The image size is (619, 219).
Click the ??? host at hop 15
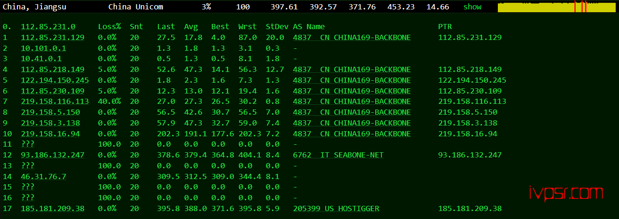pyautogui.click(x=28, y=187)
